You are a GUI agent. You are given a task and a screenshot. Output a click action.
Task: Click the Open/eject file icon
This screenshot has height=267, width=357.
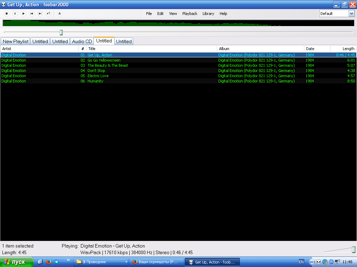60,14
